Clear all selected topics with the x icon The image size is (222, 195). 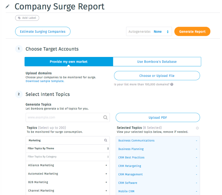pos(197,128)
